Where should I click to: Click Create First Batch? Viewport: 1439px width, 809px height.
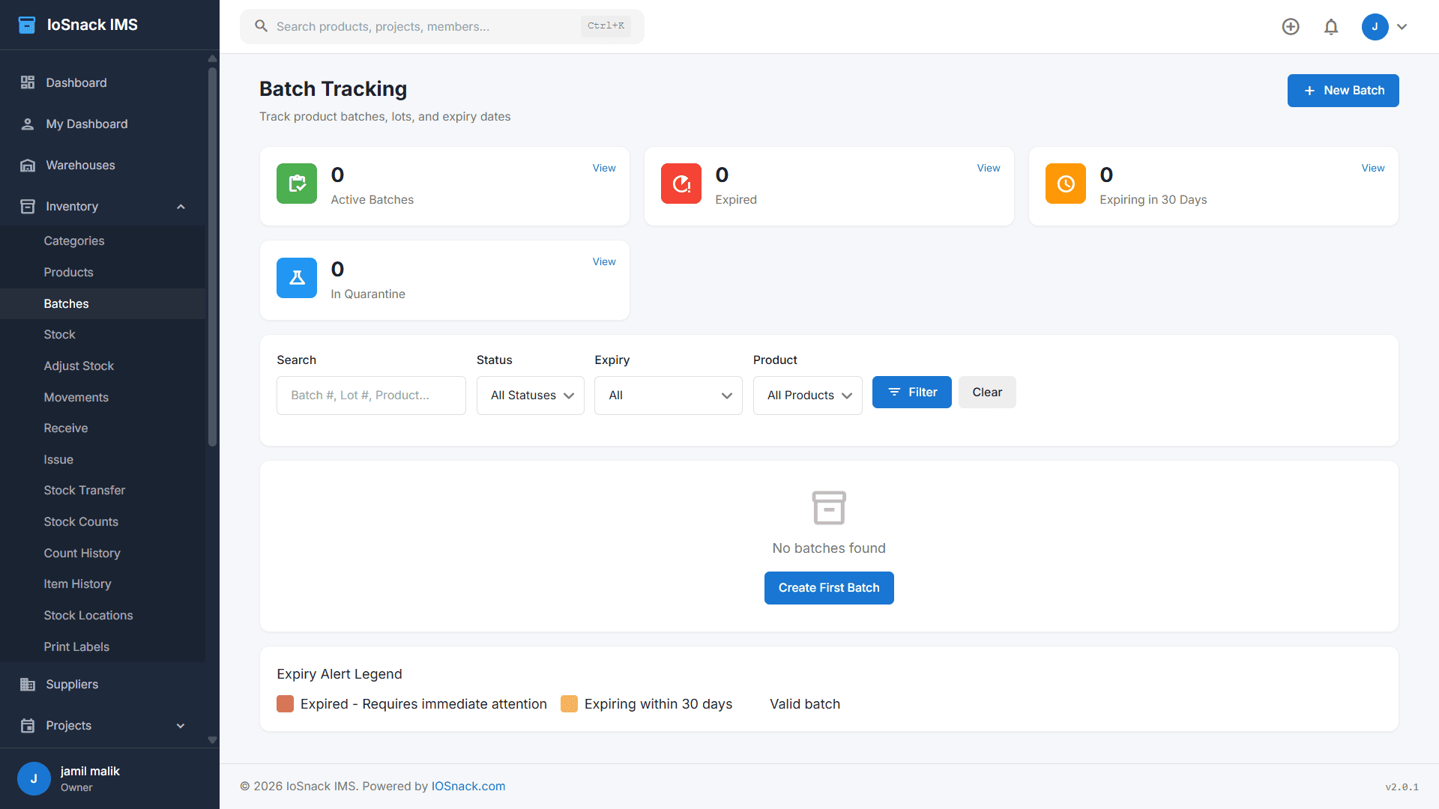[x=829, y=587]
